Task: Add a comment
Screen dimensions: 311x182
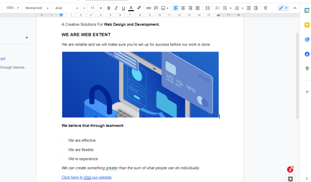Action: (x=156, y=8)
